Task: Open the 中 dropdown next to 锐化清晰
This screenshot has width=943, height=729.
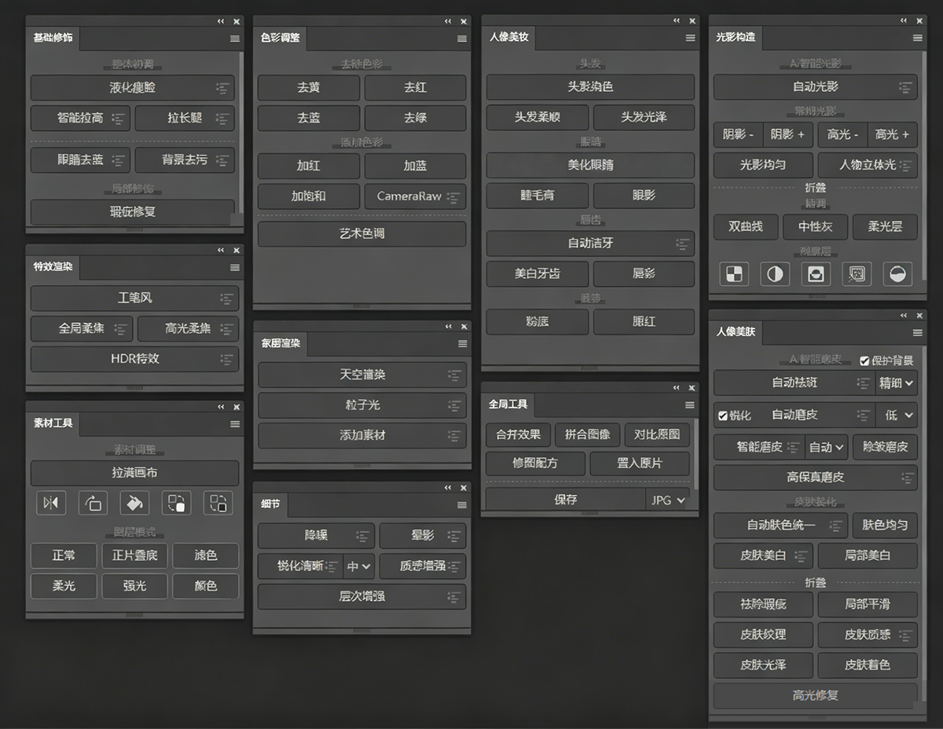Action: pos(359,566)
